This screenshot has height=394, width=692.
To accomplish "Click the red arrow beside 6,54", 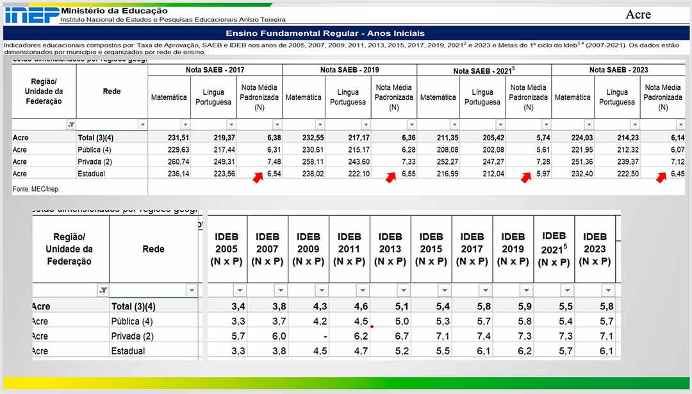I will click(x=258, y=177).
